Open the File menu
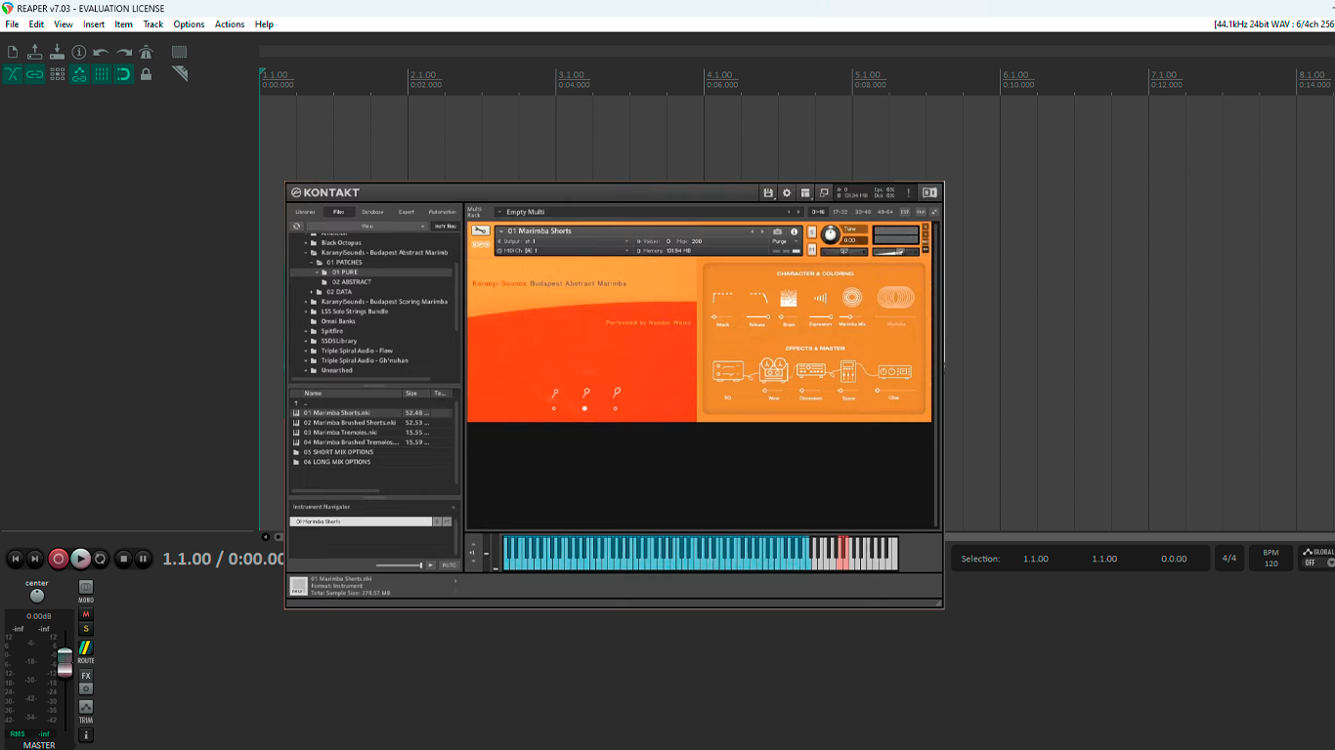The width and height of the screenshot is (1335, 750). 12,24
